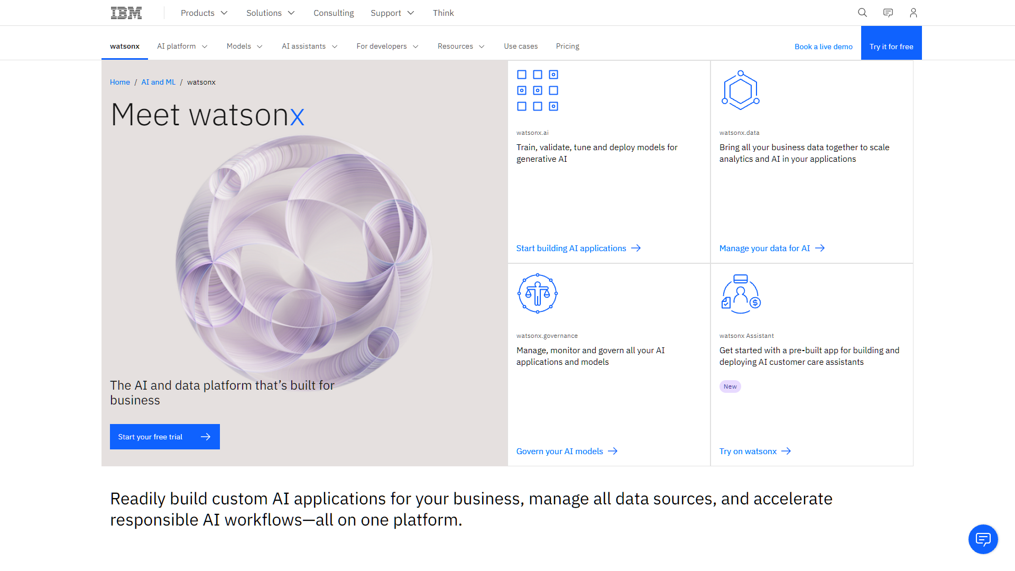Click the watsonx Assistant person icon

coord(741,294)
